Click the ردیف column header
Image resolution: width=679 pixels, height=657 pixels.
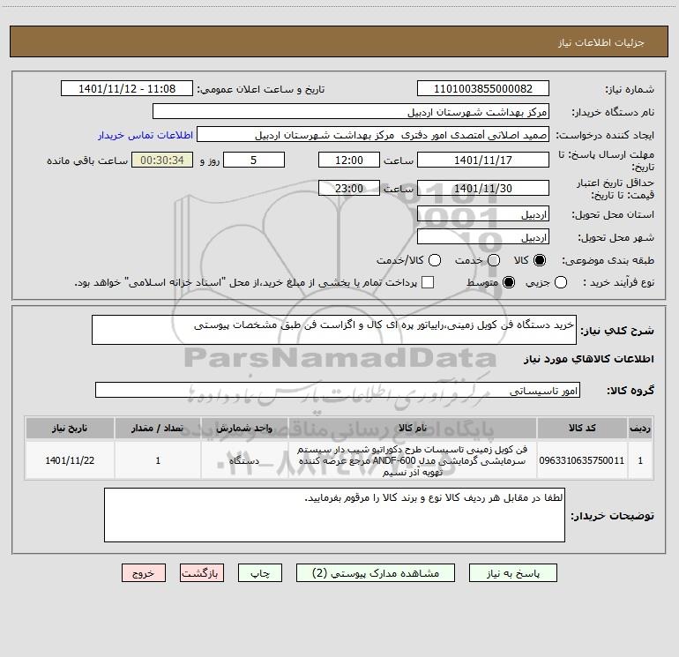pos(640,429)
